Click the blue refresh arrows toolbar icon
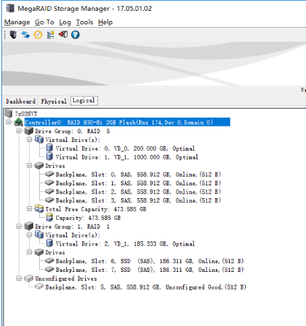The height and width of the screenshot is (326, 306). click(x=26, y=34)
